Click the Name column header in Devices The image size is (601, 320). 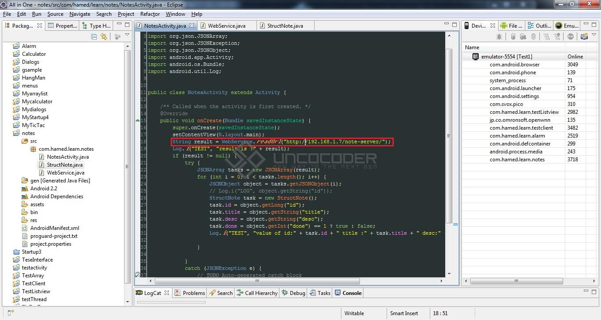point(513,47)
